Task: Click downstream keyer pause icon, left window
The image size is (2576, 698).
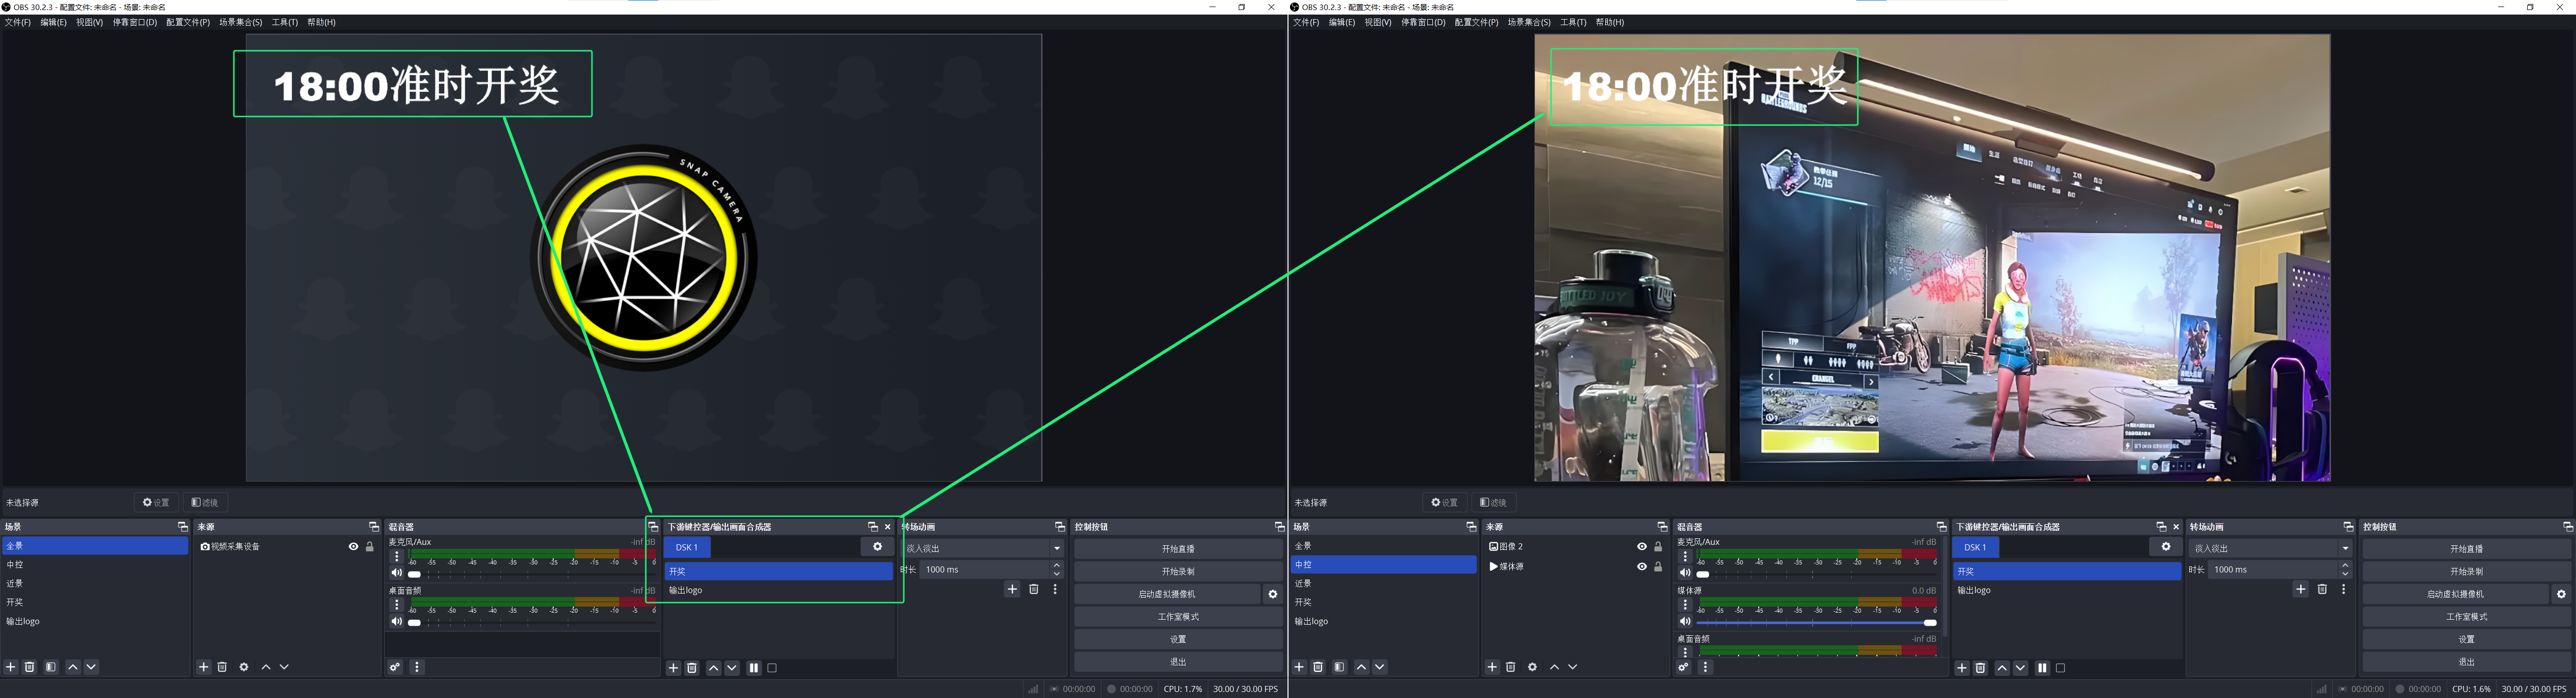Action: point(753,668)
